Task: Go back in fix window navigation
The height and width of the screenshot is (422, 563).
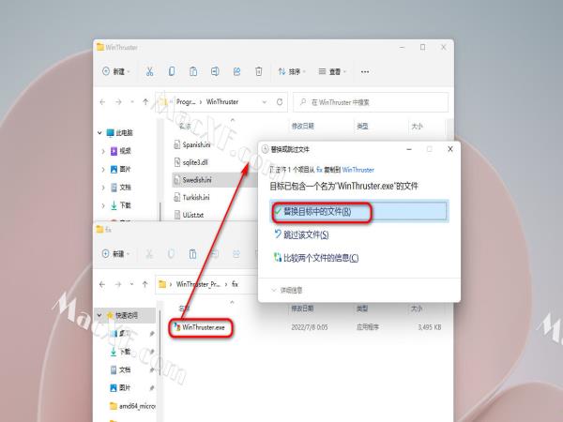Action: click(x=102, y=284)
